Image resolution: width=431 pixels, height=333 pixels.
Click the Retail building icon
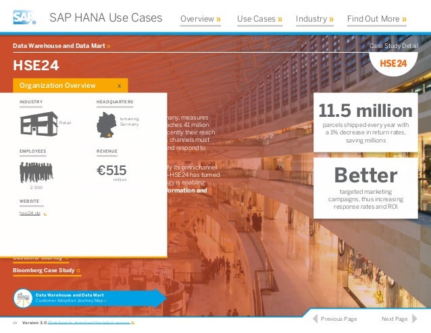(39, 124)
